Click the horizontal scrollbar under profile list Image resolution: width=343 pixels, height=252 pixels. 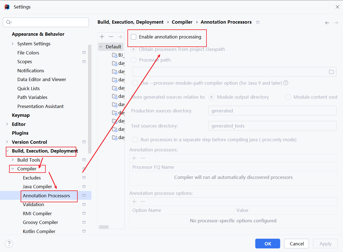[x=104, y=227]
